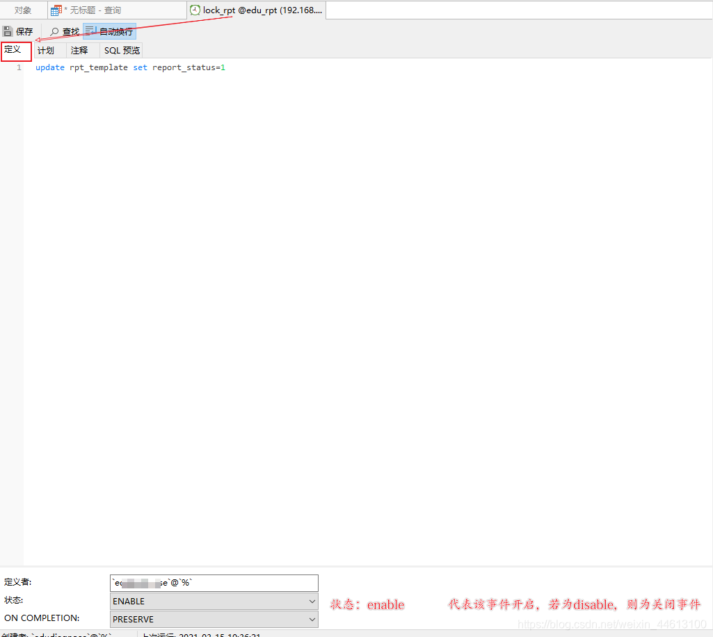Open the 状态 ENABLE dropdown
This screenshot has width=713, height=637.
214,601
